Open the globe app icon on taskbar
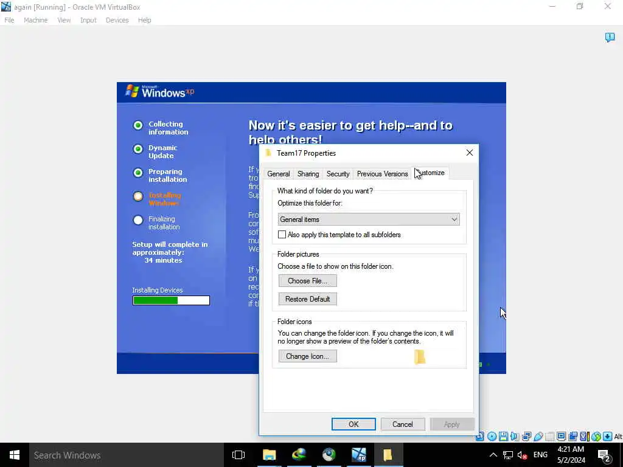 pos(329,455)
